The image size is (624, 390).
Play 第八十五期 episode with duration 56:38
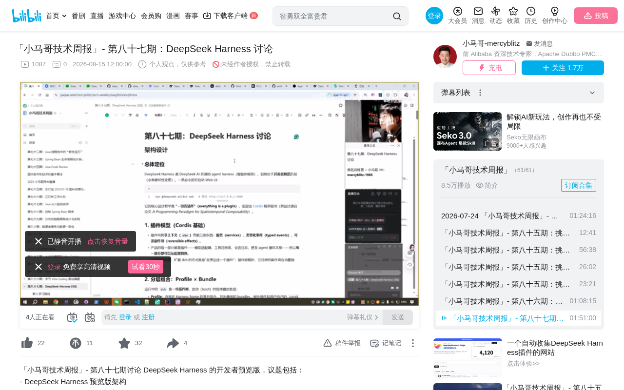(519, 250)
